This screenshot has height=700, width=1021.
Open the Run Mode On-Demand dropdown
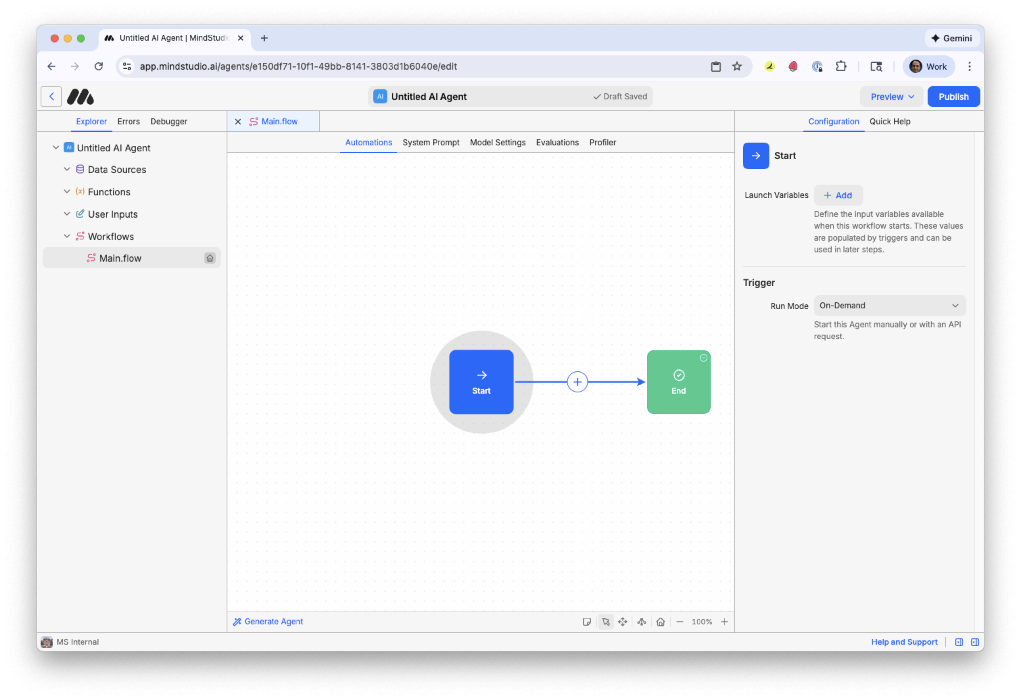889,305
